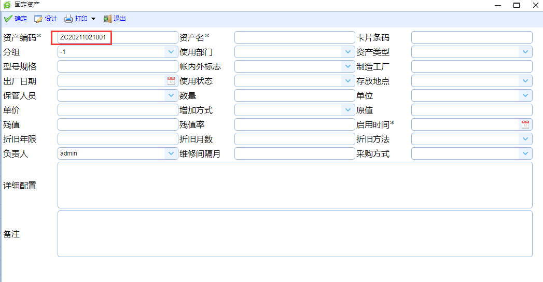Click the green checkmark 确定 icon

[x=8, y=19]
